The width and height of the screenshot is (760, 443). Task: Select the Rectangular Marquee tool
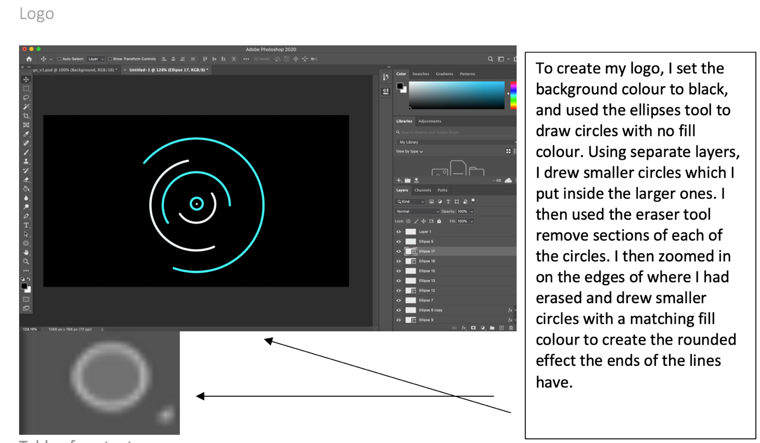pos(26,89)
